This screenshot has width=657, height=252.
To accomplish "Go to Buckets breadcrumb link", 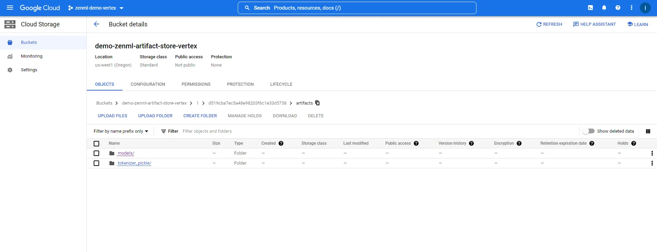I will tap(104, 103).
